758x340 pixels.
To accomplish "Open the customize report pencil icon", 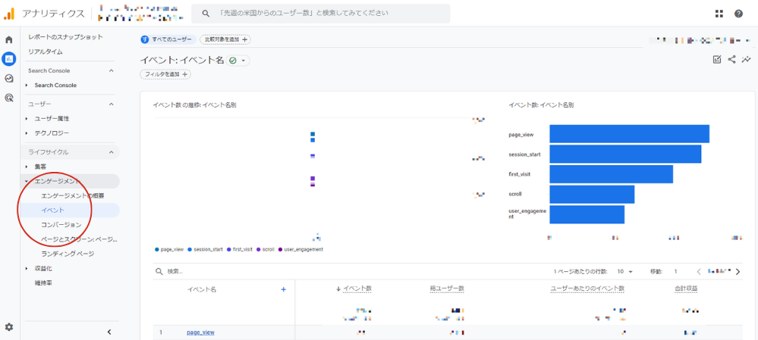I will point(717,59).
